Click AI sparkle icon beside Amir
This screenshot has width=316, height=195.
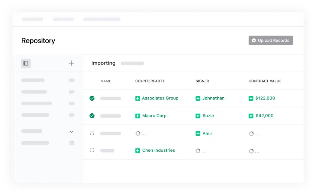click(198, 133)
